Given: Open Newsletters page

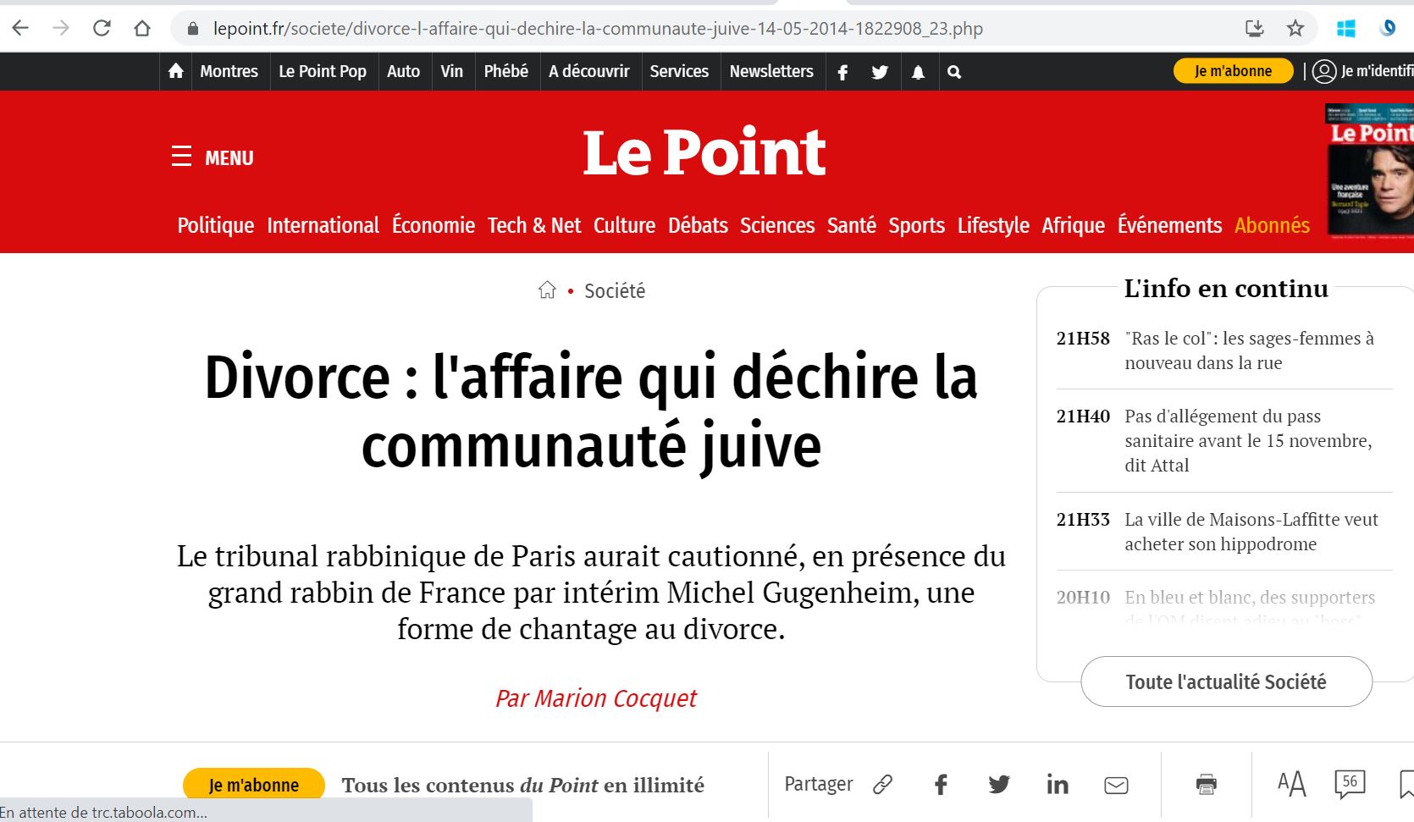Looking at the screenshot, I should (771, 72).
